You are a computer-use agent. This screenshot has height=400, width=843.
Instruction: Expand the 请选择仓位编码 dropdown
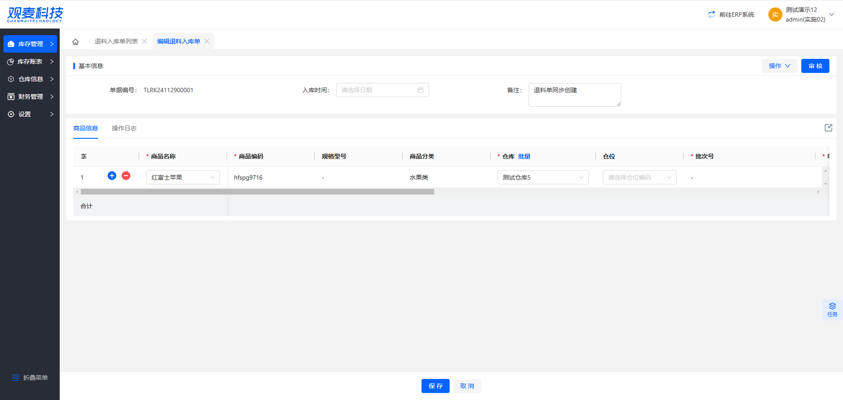639,177
